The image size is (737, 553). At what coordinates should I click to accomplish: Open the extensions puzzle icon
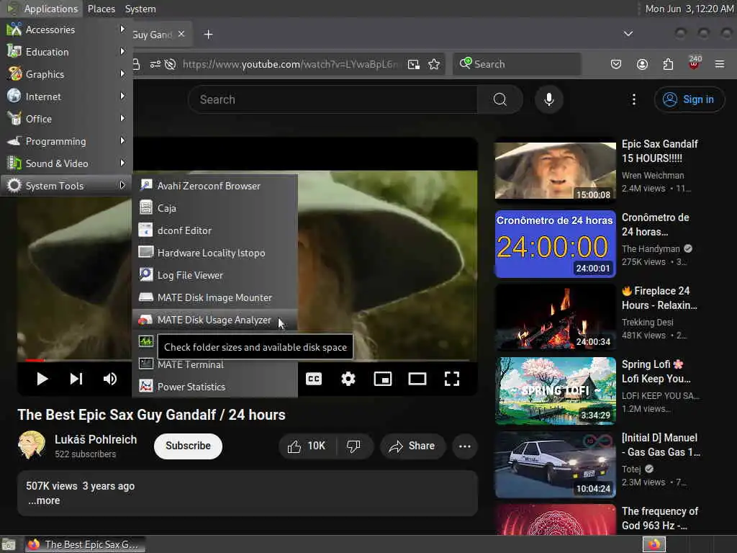tap(668, 64)
